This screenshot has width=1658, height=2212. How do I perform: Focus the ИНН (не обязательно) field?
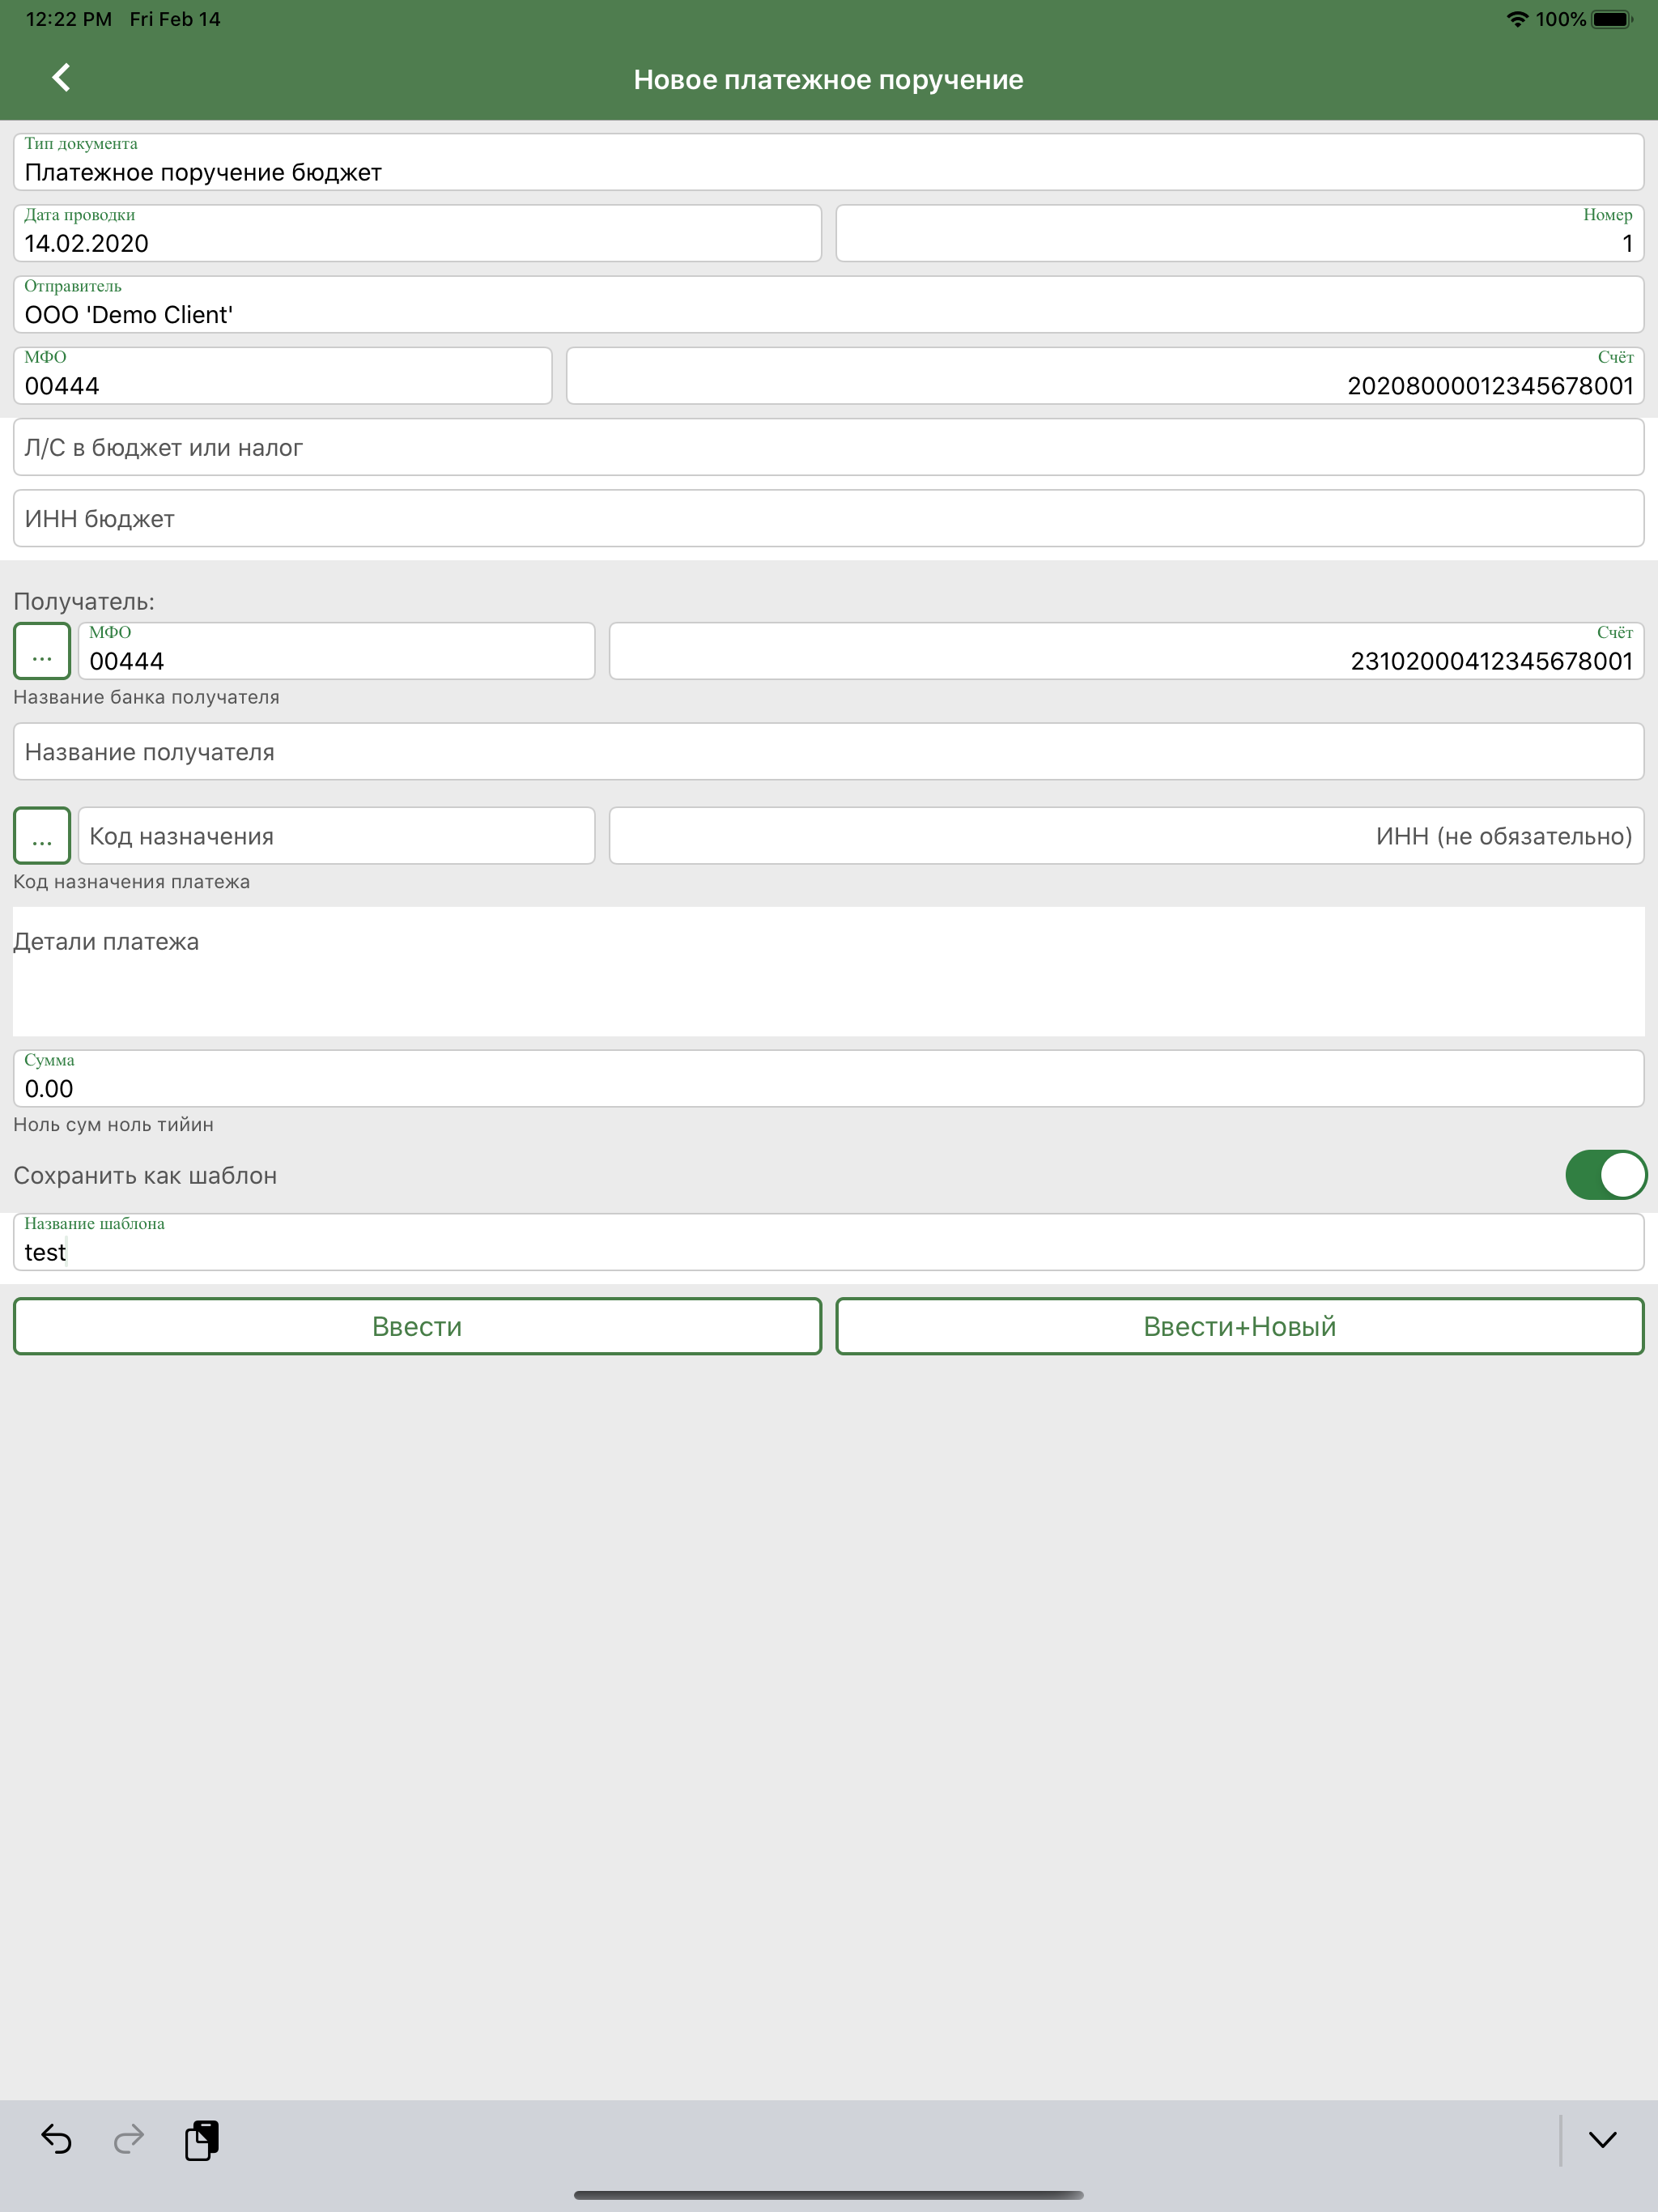1127,835
